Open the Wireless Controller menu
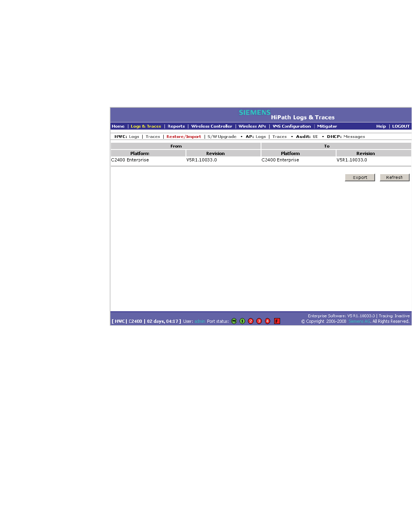The image size is (412, 522). (x=212, y=126)
